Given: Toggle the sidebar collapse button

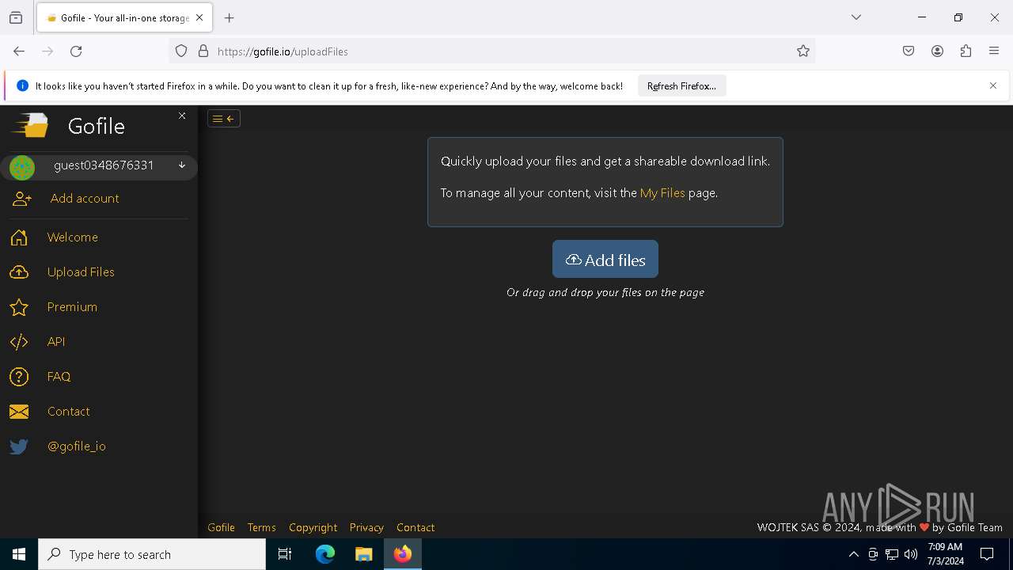Looking at the screenshot, I should (x=224, y=119).
